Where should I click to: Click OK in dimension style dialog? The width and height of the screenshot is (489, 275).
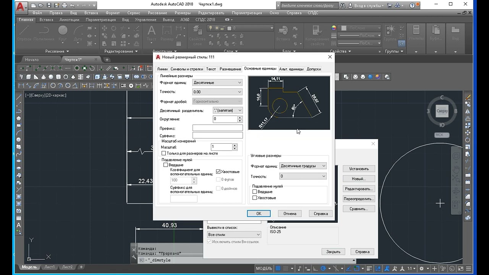click(x=259, y=214)
